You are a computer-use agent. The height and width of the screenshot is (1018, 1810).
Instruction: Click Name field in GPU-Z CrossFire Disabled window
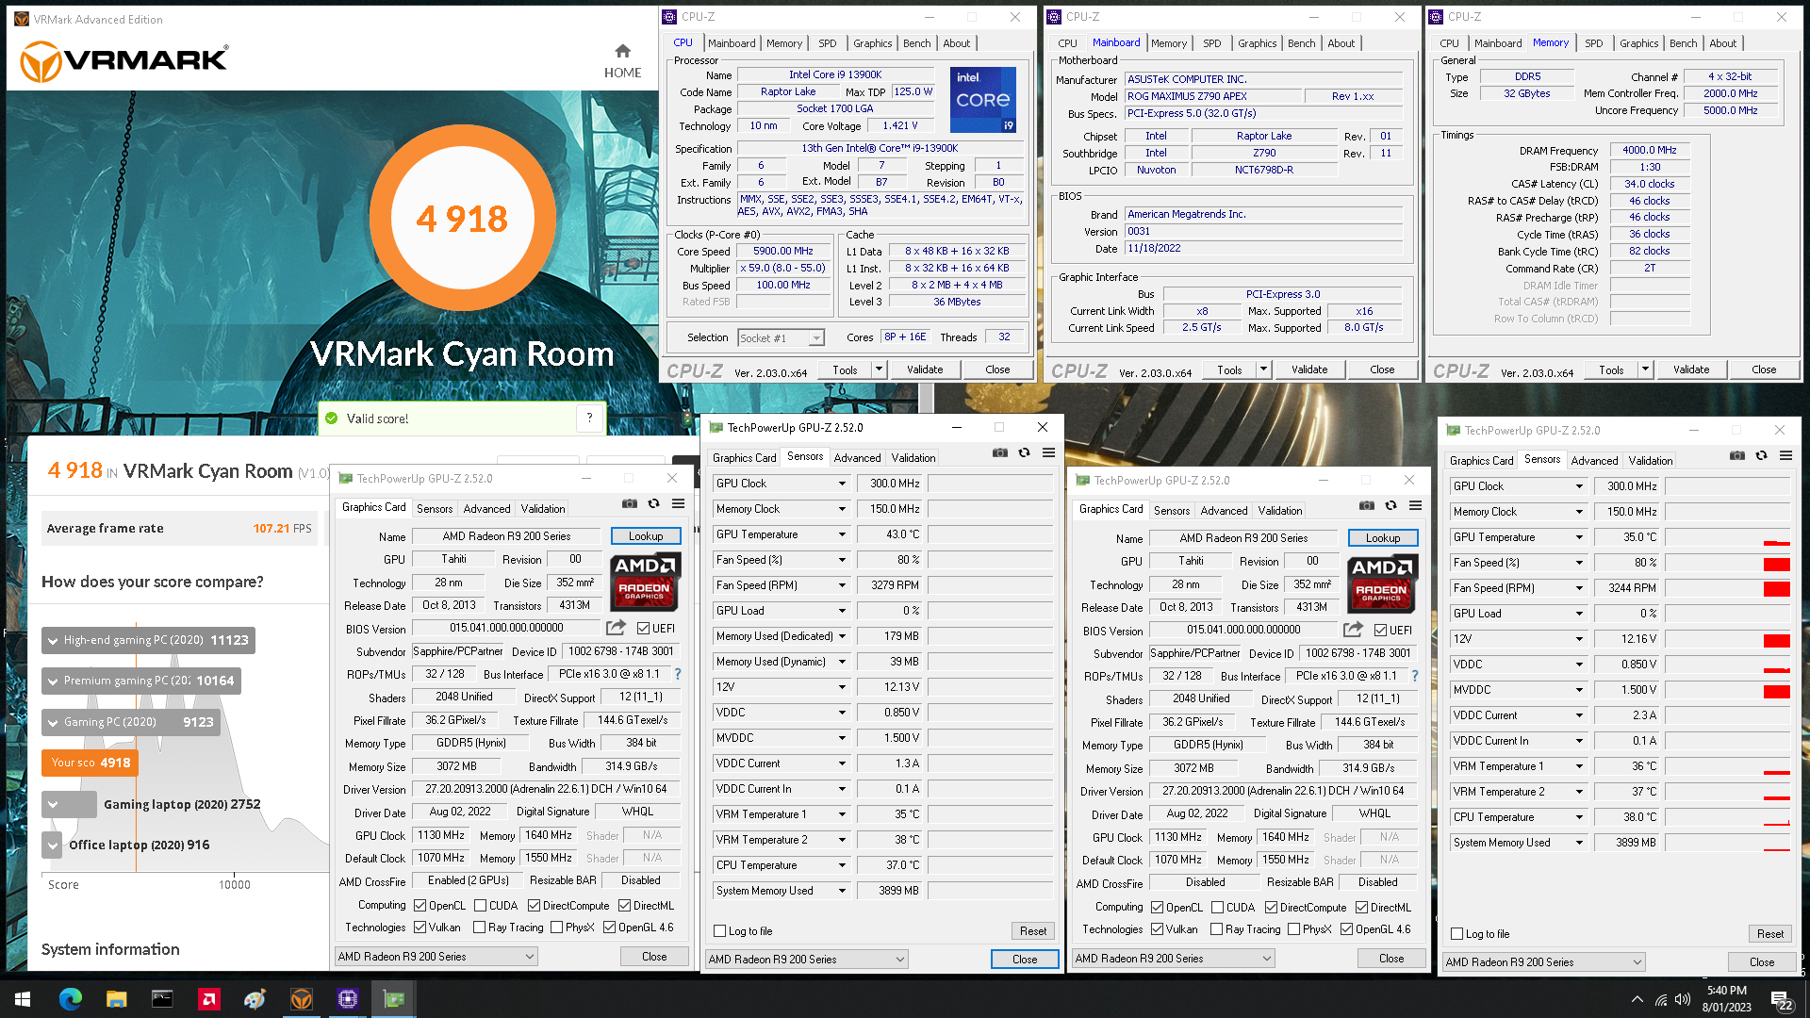pyautogui.click(x=1243, y=537)
